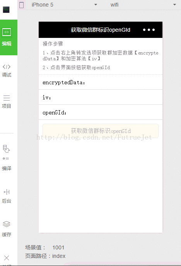Expand the wifi network dropdown
Screen dimensions: 181x266
(143, 5)
